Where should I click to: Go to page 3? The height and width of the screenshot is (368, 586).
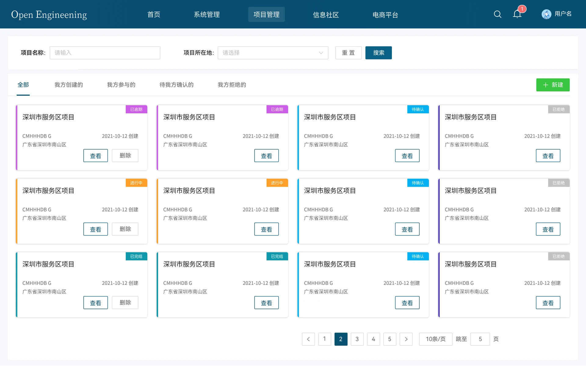357,339
